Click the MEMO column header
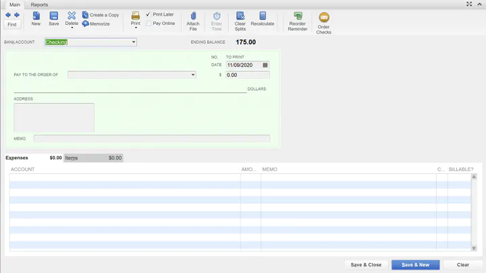486x273 pixels. (x=269, y=169)
